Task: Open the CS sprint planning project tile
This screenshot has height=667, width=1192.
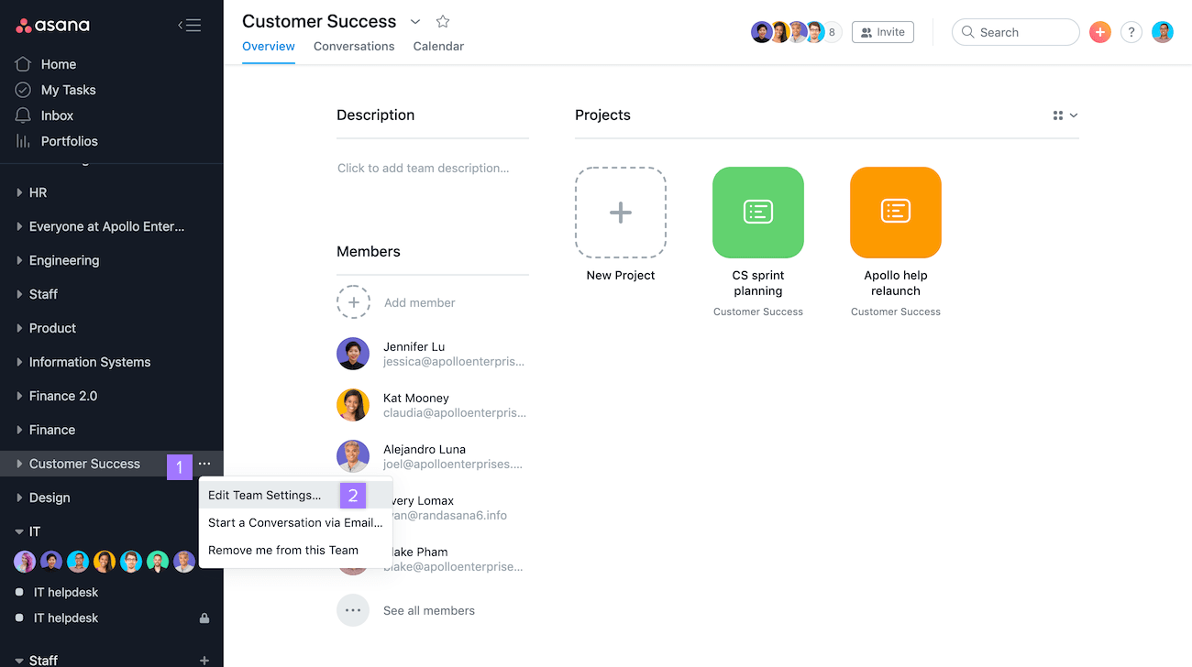Action: 757,213
